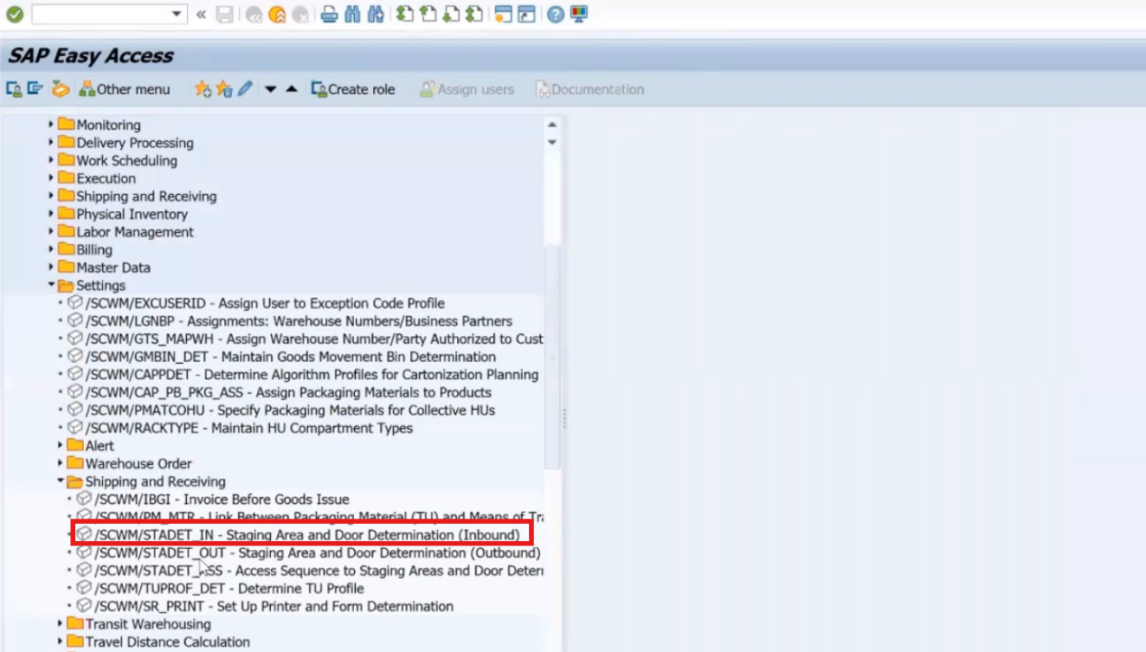Click the Back navigation icon
This screenshot has height=652, width=1146.
pos(254,14)
